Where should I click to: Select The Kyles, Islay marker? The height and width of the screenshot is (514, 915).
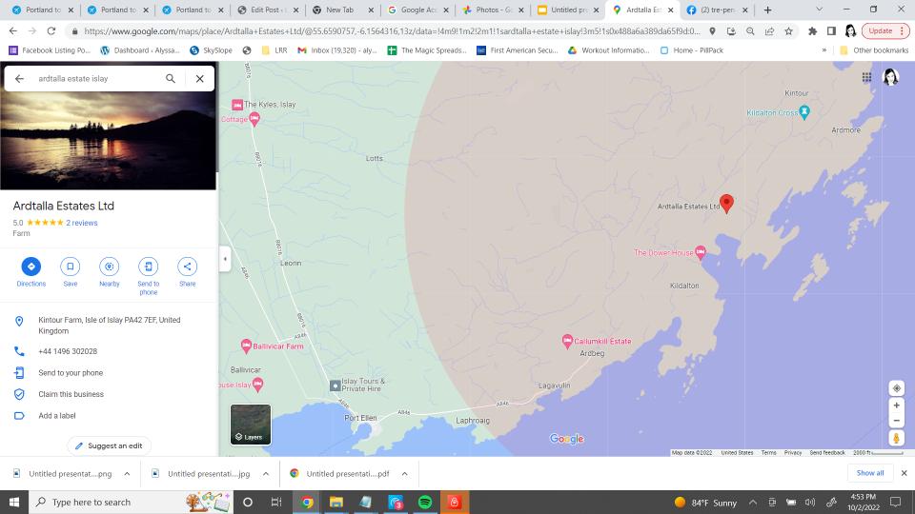pyautogui.click(x=237, y=105)
